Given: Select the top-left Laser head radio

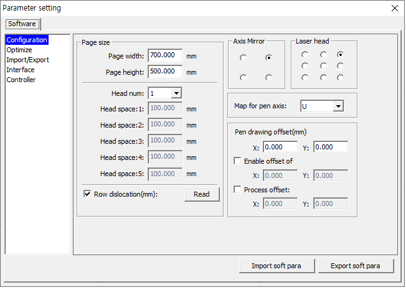Looking at the screenshot, I should coord(304,55).
